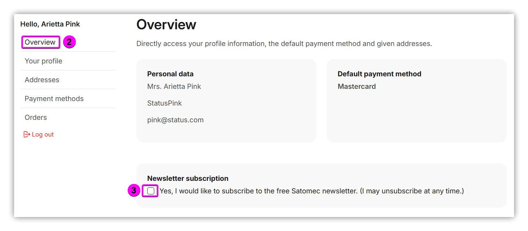
Task: Click the Newsletter subscription heading
Action: [188, 178]
